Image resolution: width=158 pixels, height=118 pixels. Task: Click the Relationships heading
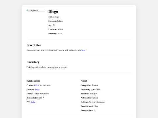tap(33, 81)
